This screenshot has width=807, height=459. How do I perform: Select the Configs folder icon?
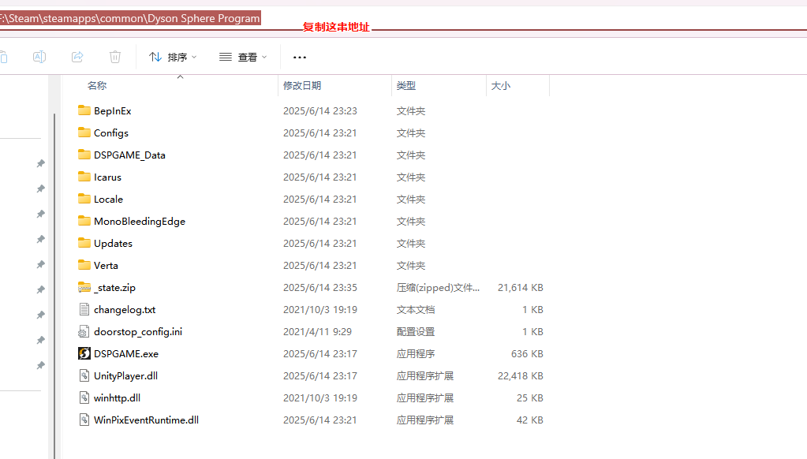coord(84,132)
